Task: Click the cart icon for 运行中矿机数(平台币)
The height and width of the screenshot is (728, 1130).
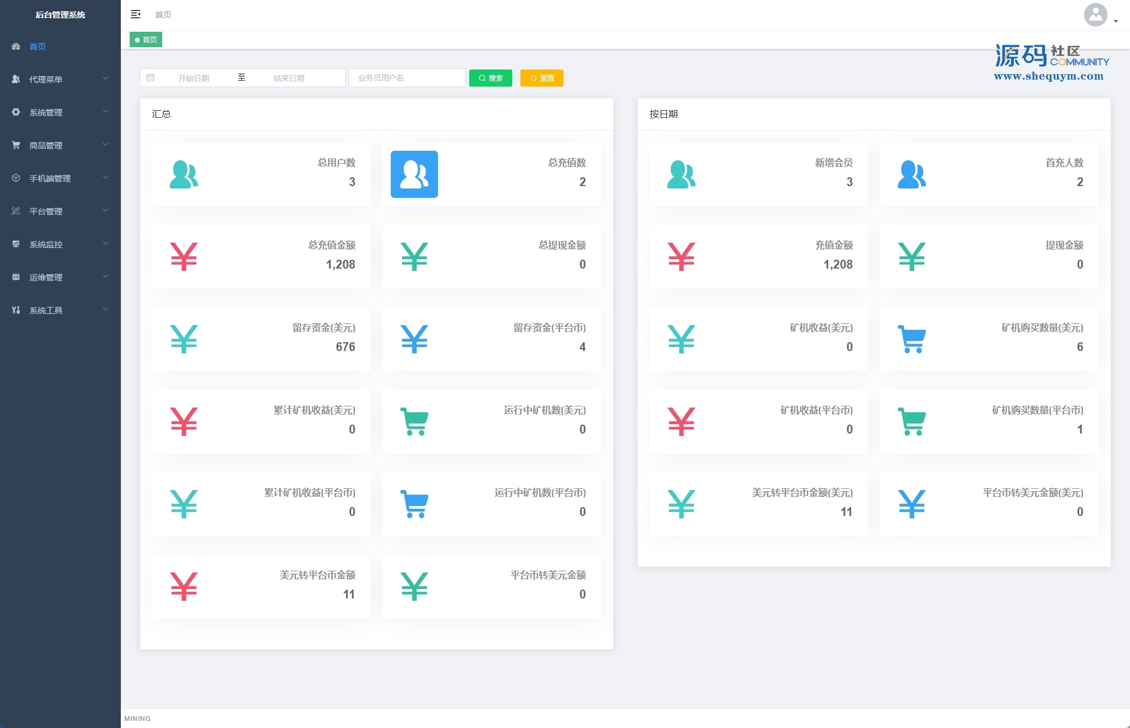Action: (x=414, y=504)
